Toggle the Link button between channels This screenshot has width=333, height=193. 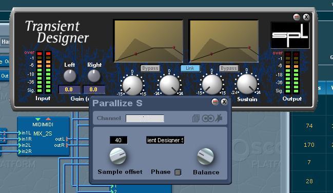190,68
